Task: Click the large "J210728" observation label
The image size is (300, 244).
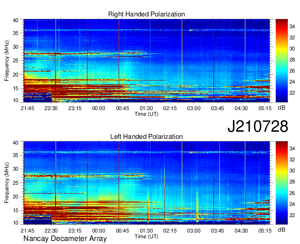Action: [258, 126]
